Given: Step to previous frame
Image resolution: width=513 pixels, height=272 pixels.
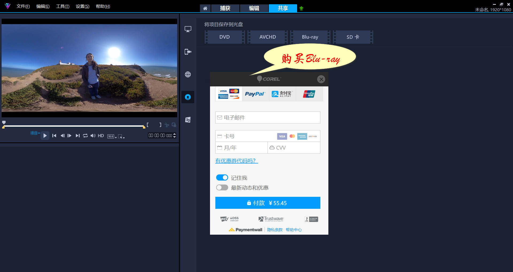Looking at the screenshot, I should tap(62, 136).
